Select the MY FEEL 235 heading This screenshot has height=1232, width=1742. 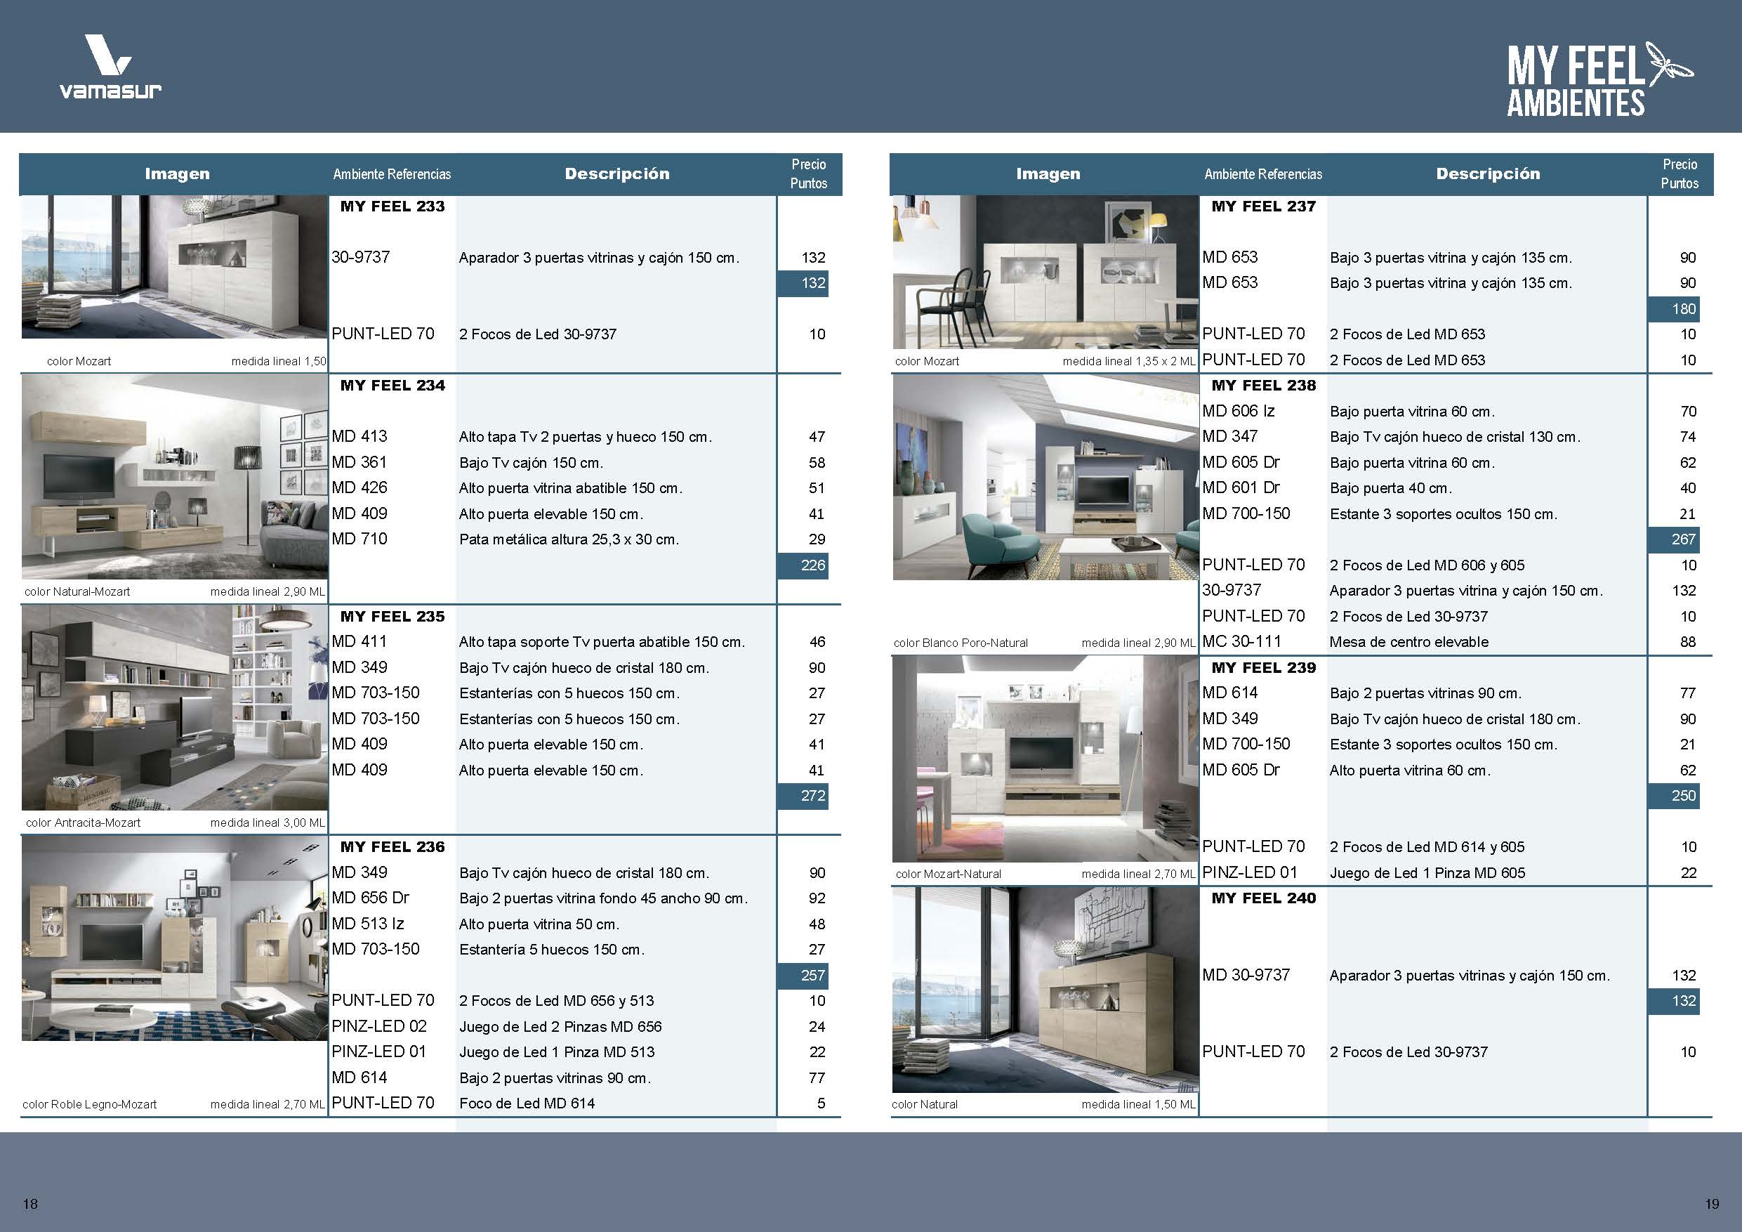pyautogui.click(x=392, y=617)
